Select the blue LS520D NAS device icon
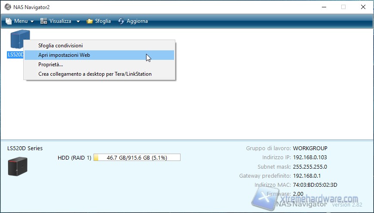Screen dimensions: 374x213 pos(19,40)
